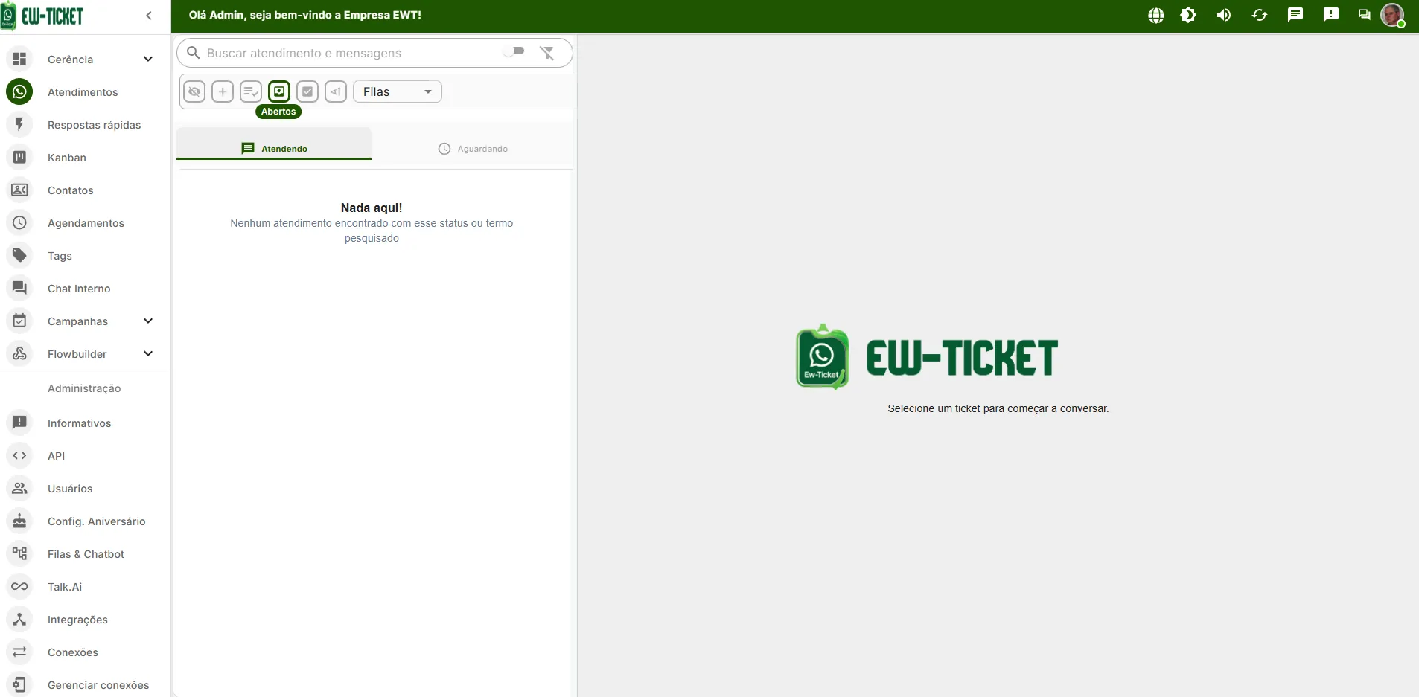Open Chat Interno
This screenshot has width=1419, height=697.
(x=85, y=289)
